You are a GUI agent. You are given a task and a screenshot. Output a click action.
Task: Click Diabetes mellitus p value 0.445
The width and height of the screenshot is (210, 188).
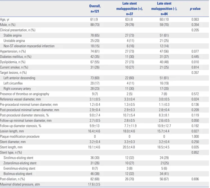[195, 57]
